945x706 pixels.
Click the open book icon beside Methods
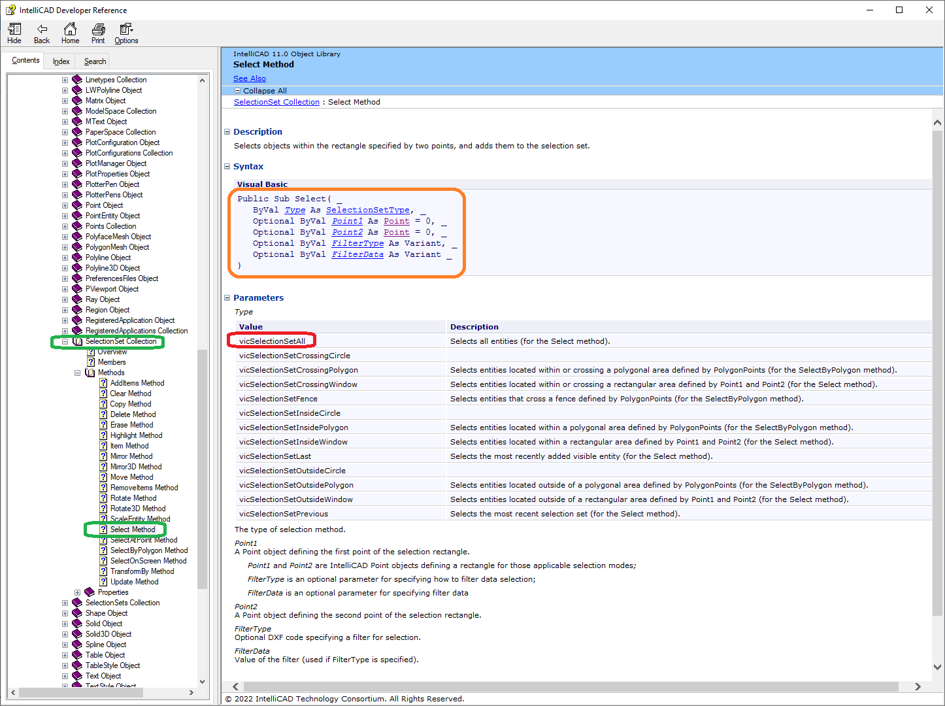tap(90, 373)
